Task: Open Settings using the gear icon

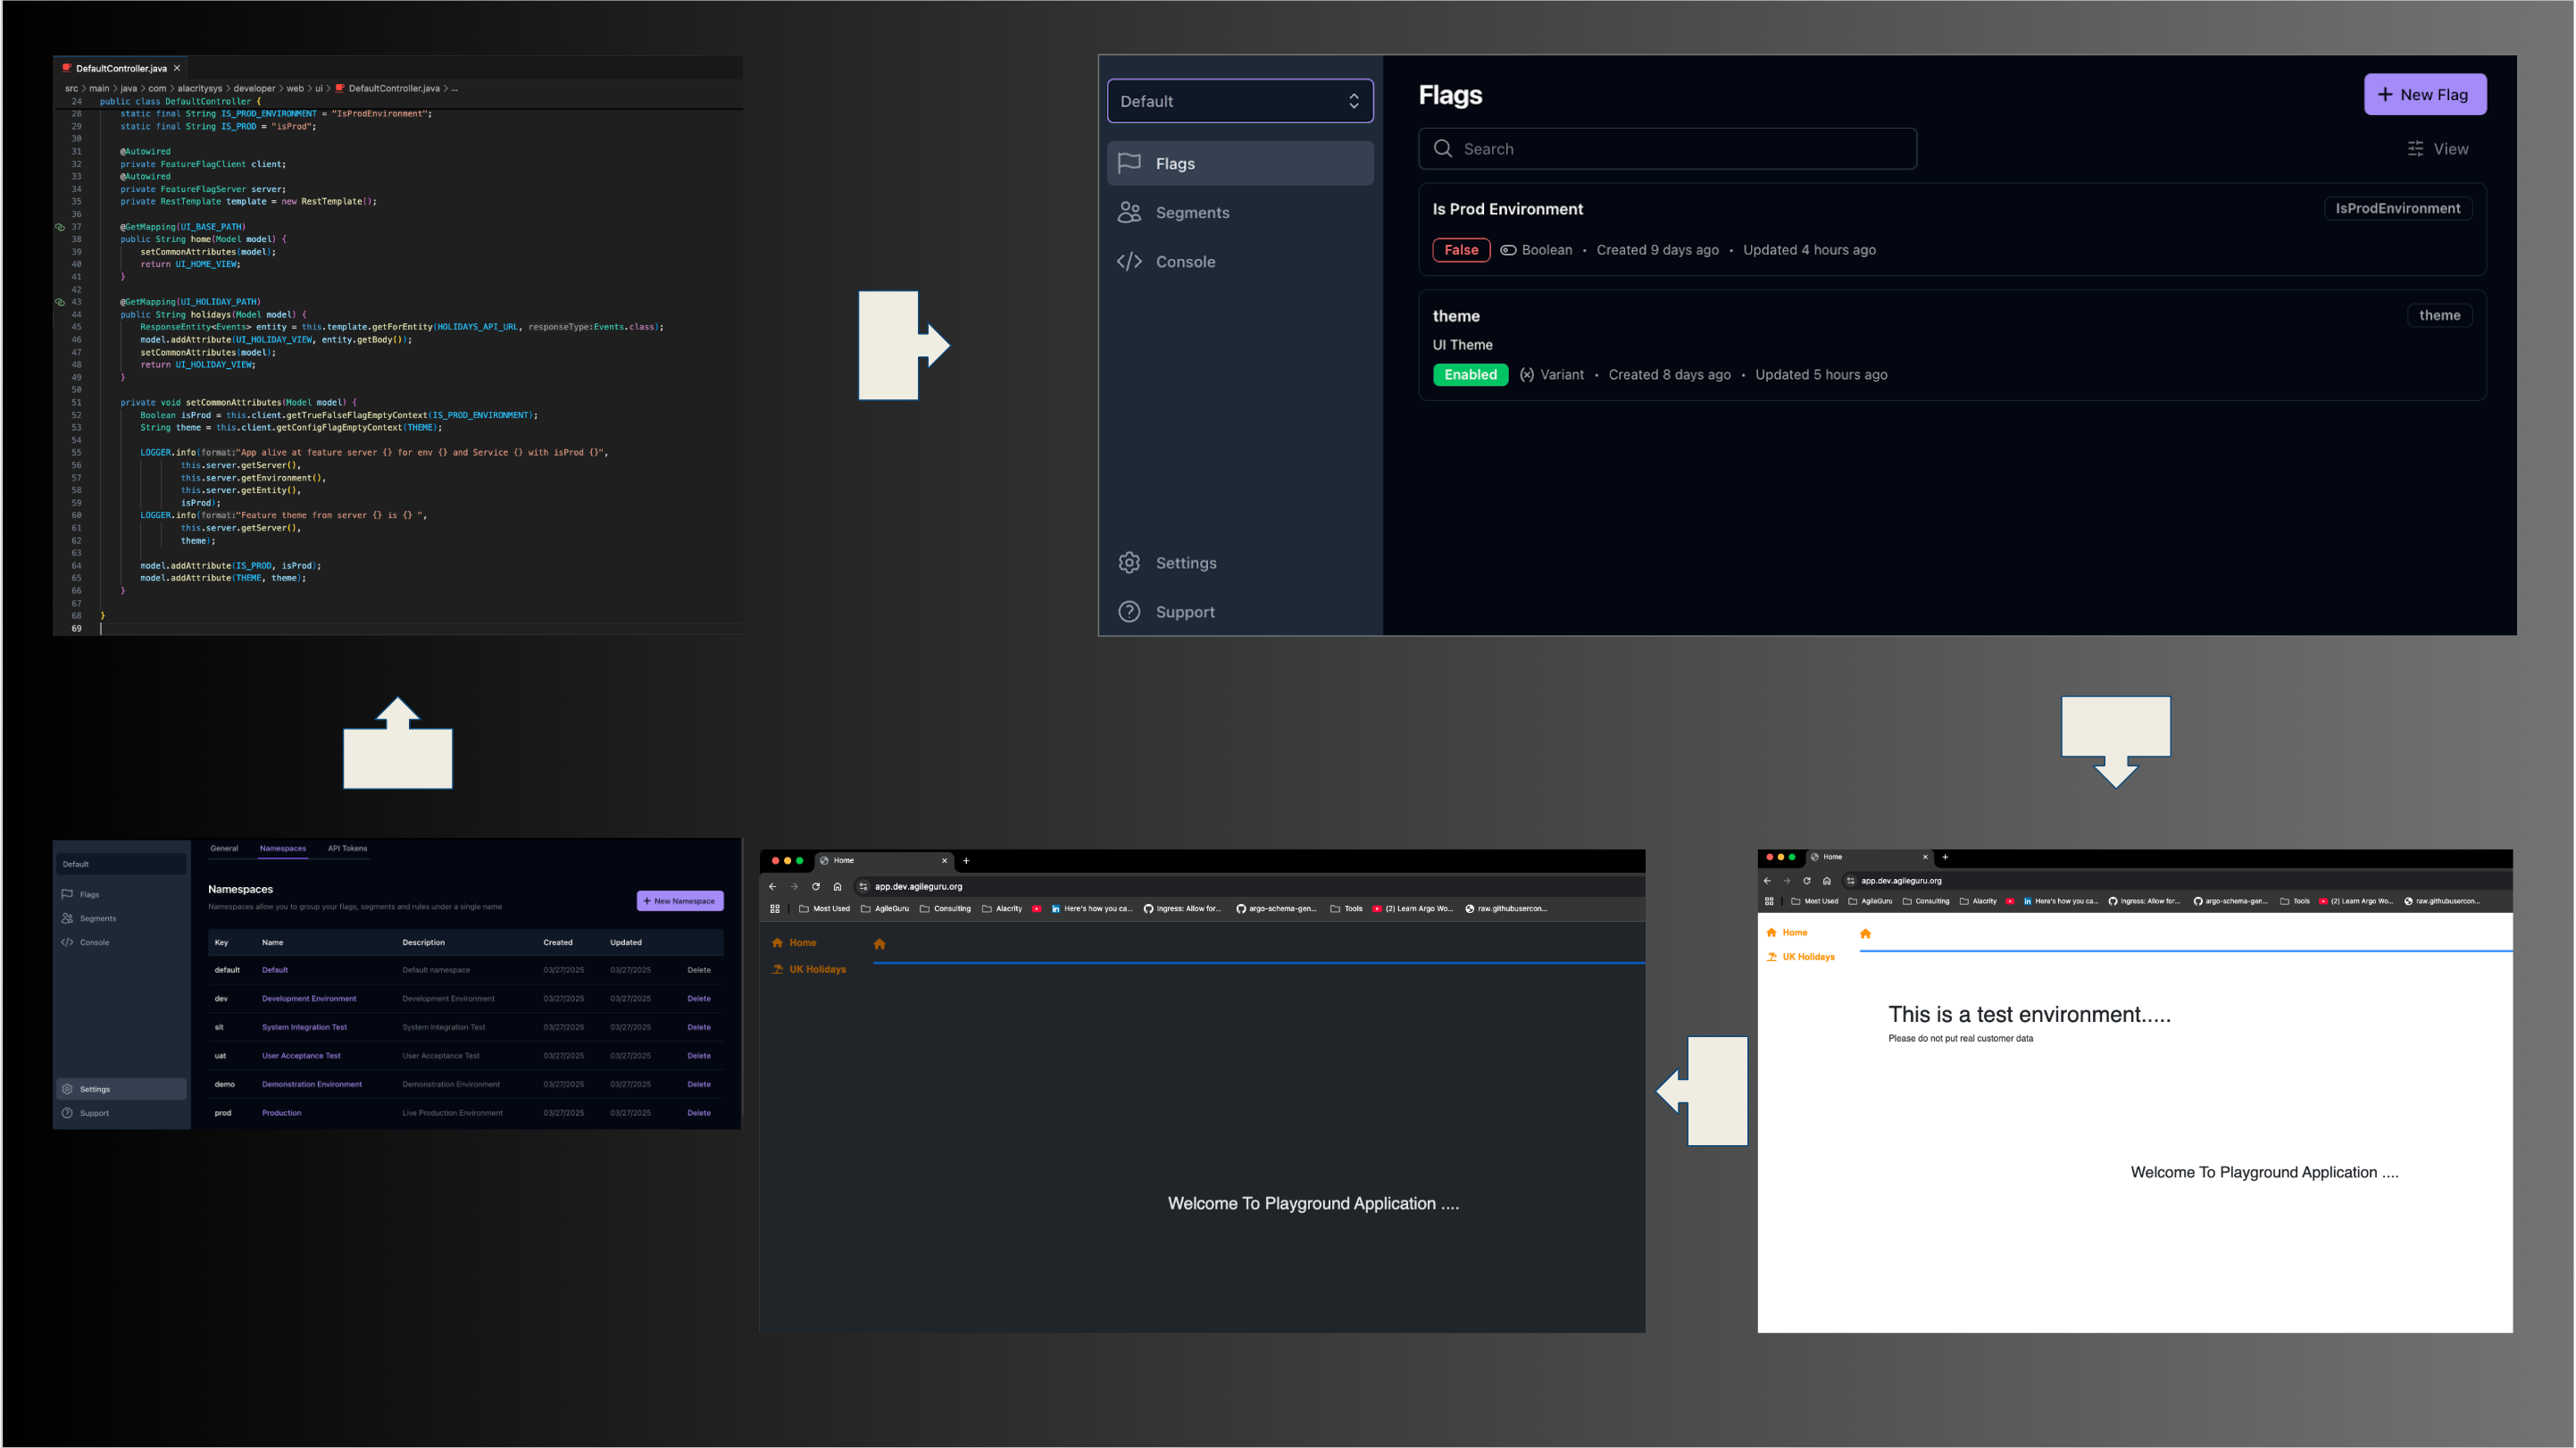Action: (x=1129, y=563)
